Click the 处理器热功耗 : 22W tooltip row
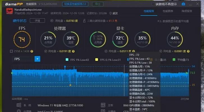This screenshot has width=204, height=112. pyautogui.click(x=141, y=94)
